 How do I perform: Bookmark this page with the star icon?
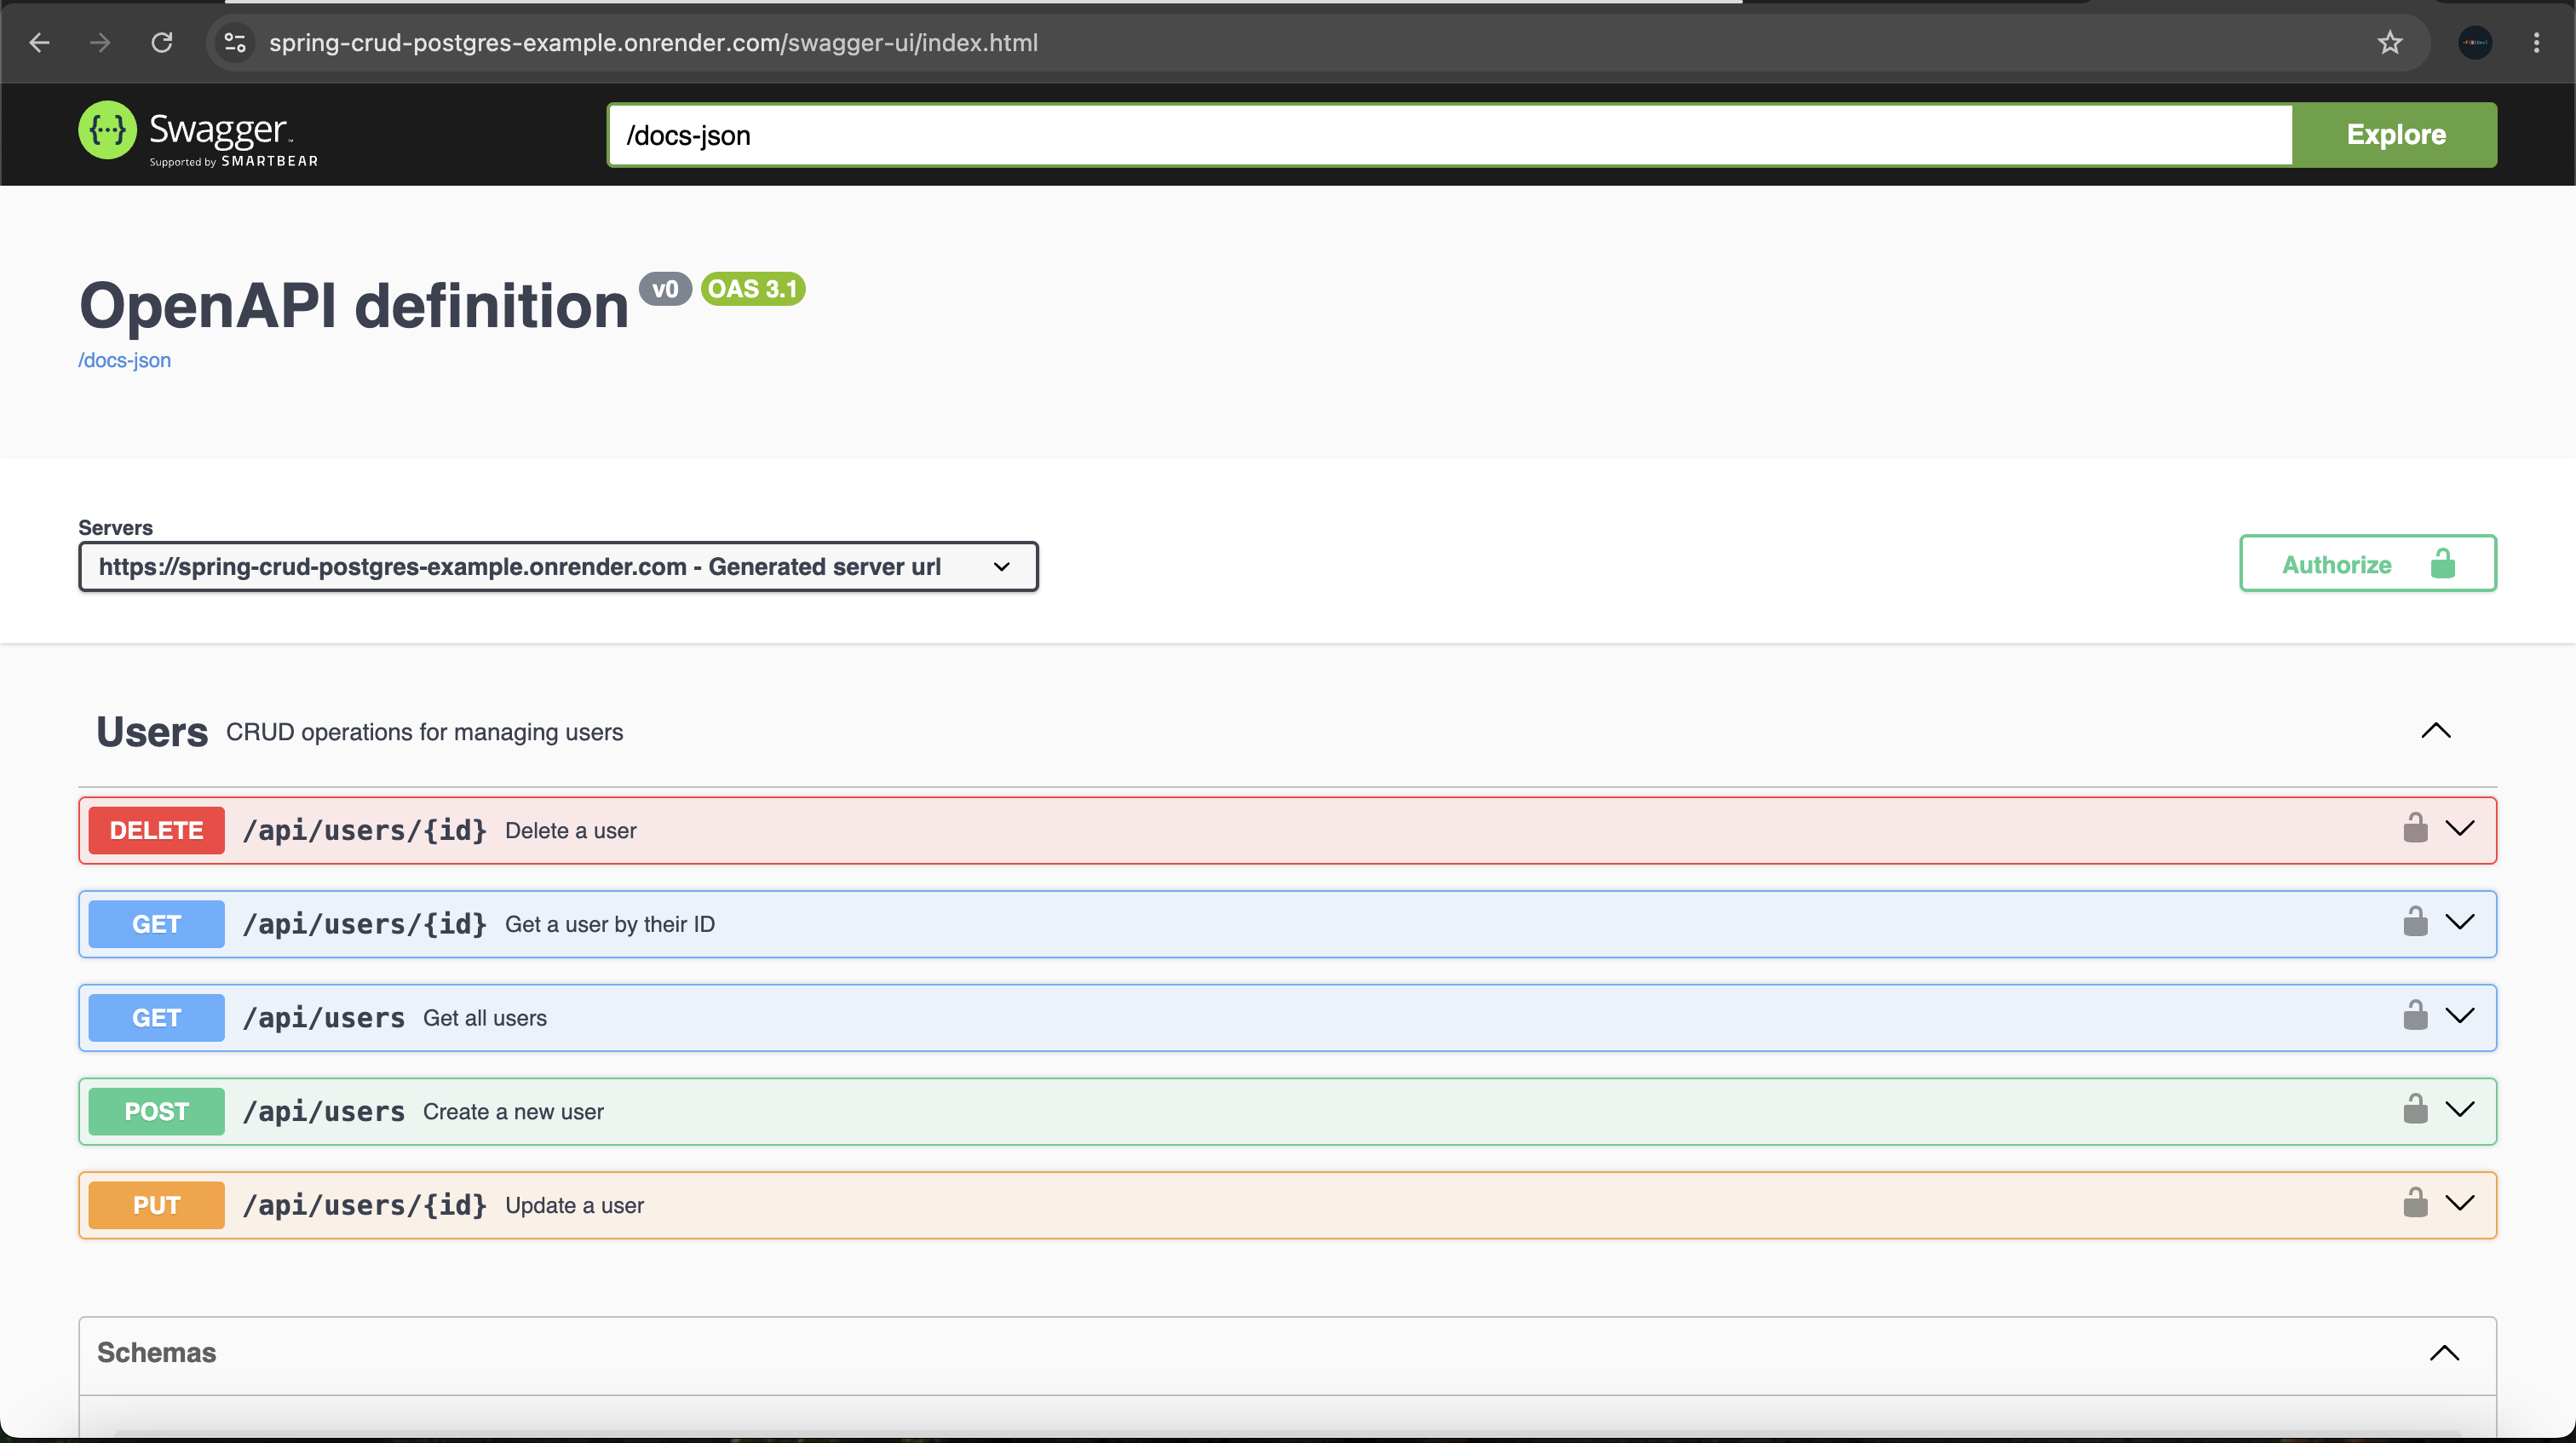[x=2390, y=43]
